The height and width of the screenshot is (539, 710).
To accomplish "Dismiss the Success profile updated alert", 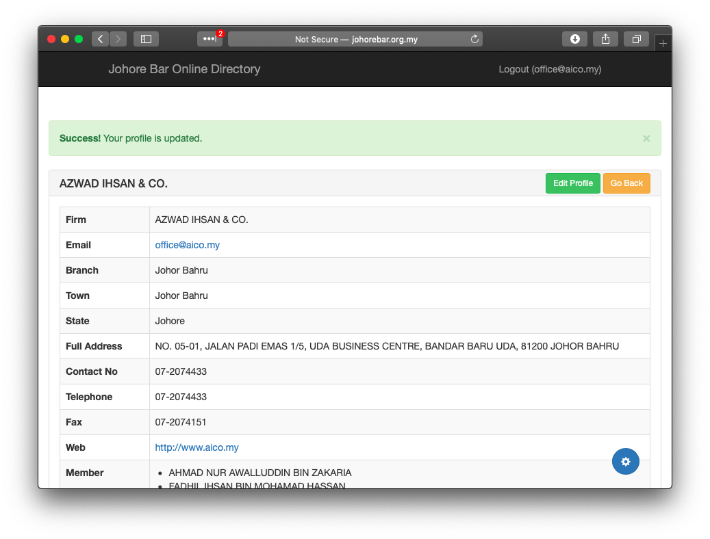I will pos(646,138).
